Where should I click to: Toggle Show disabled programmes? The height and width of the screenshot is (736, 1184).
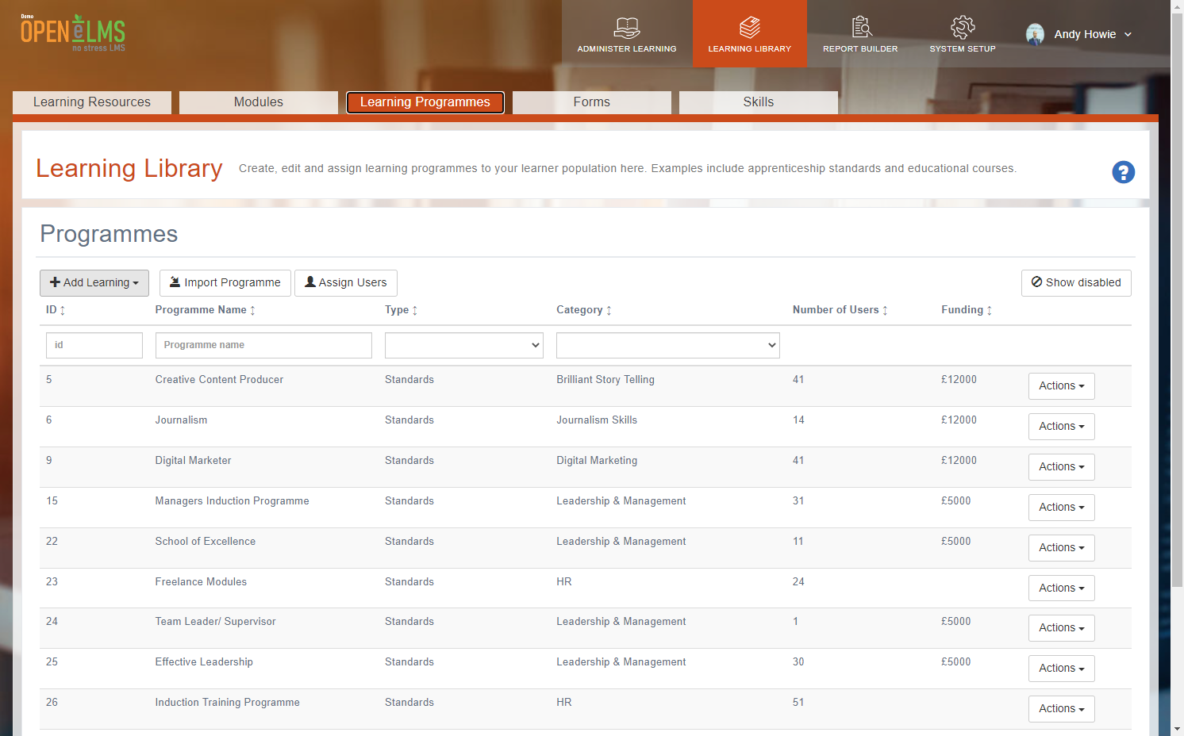click(1076, 283)
